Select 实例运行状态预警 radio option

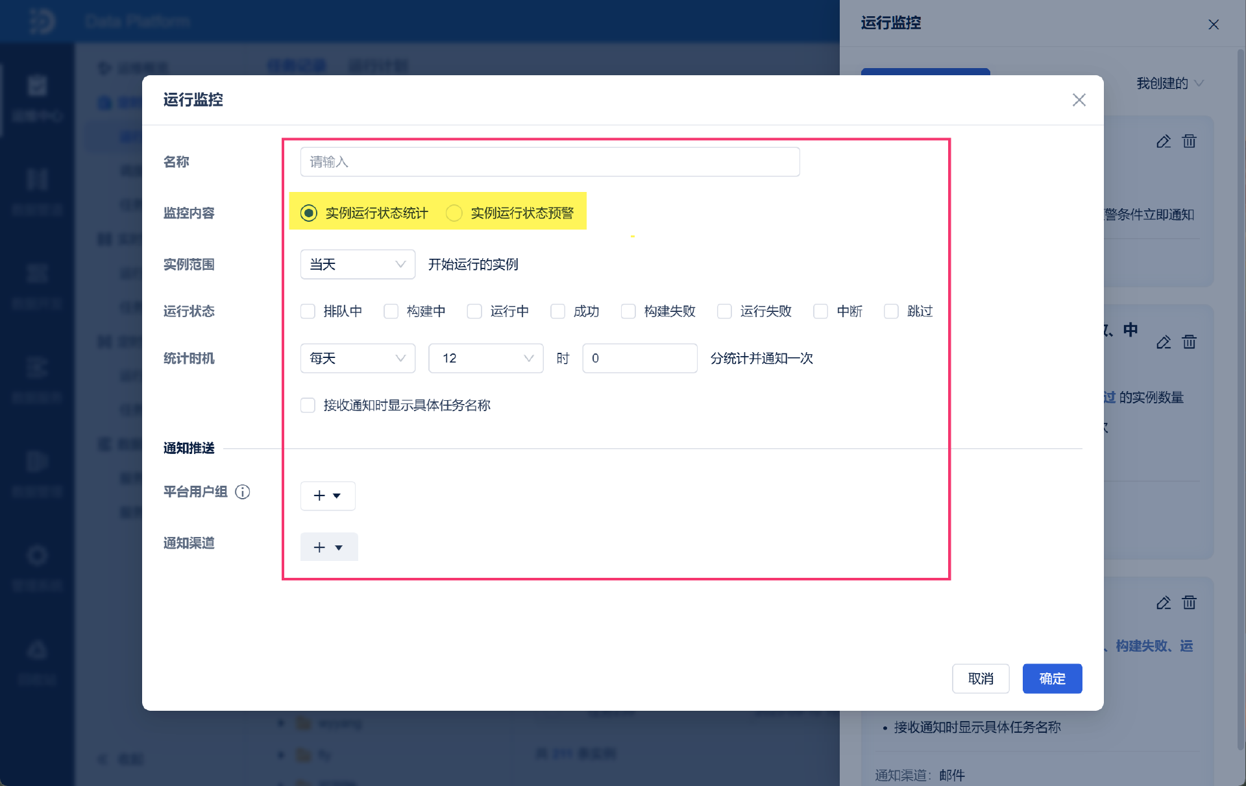point(454,213)
